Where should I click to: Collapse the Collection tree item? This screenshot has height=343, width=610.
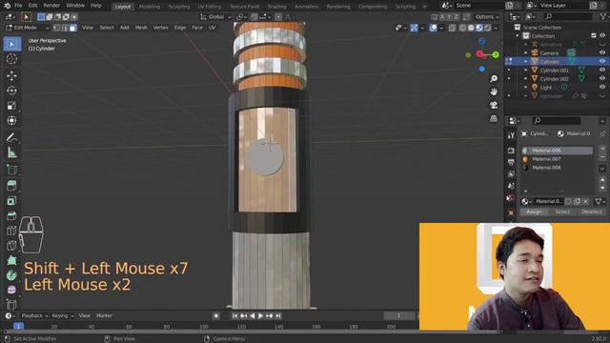click(518, 36)
